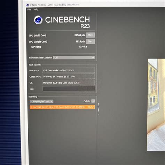Click the Cinebench title bar icon

[28, 5]
